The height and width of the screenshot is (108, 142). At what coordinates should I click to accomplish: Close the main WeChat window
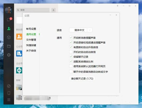pos(136,6)
